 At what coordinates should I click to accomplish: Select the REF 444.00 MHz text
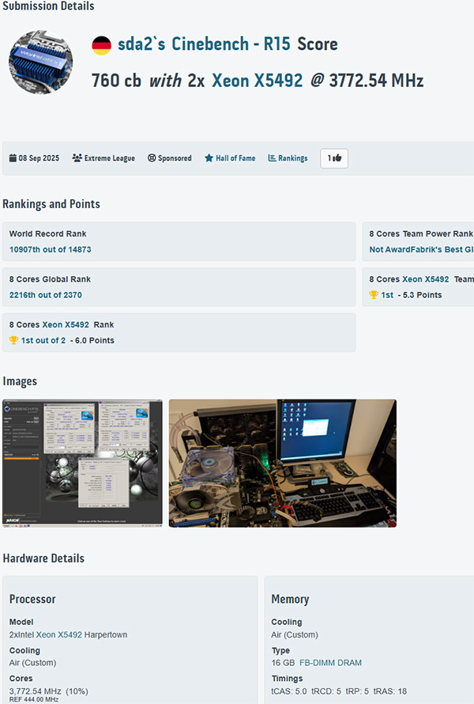tap(34, 699)
